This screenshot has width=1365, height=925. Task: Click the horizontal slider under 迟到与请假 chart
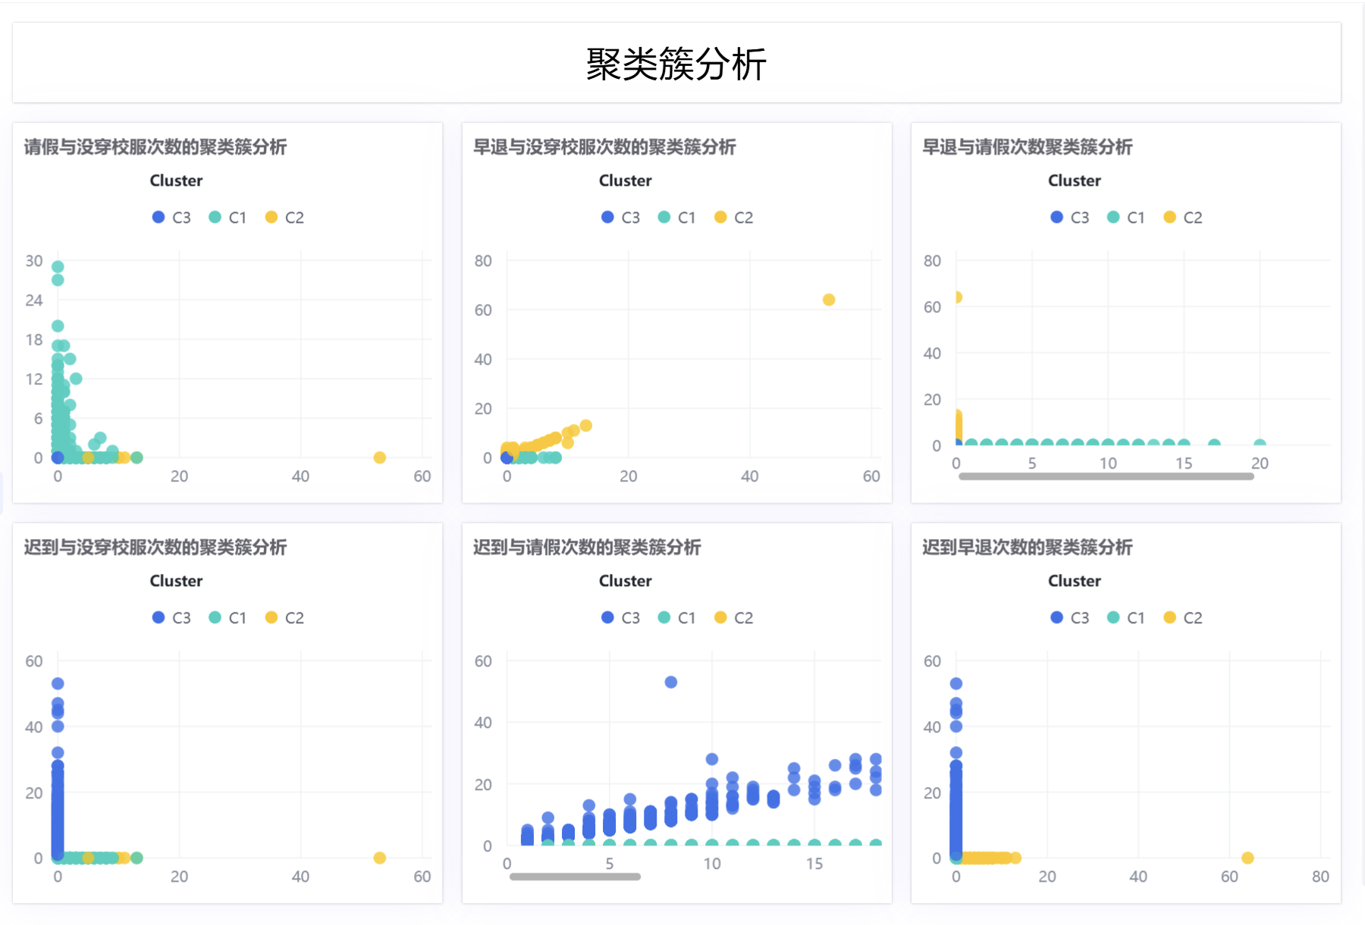tap(575, 876)
